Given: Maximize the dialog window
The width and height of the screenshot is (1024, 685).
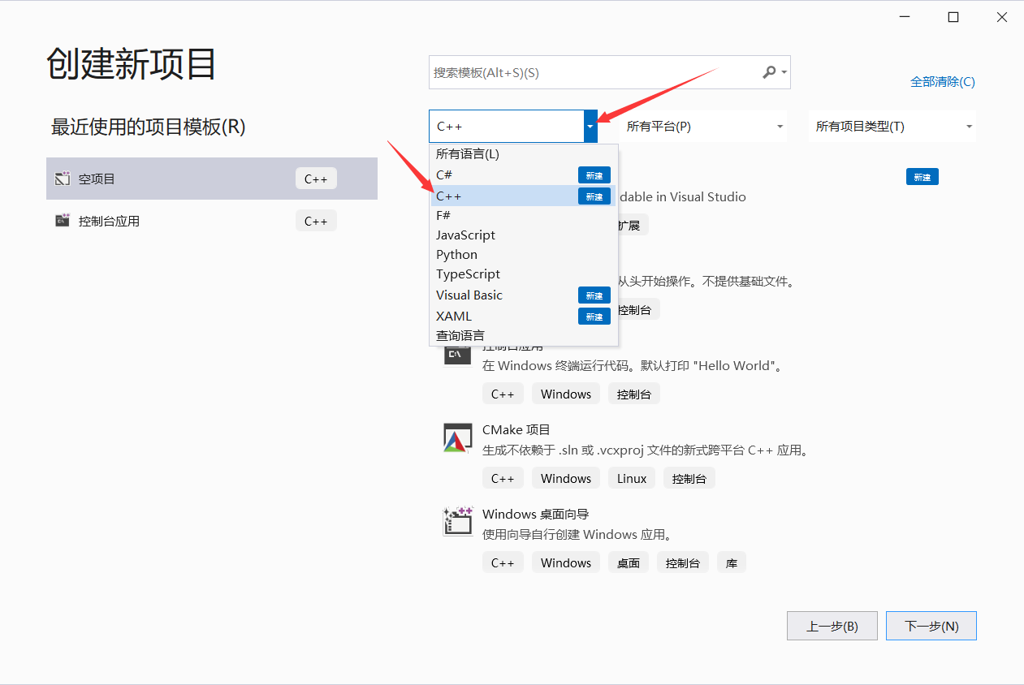Looking at the screenshot, I should click(x=953, y=17).
